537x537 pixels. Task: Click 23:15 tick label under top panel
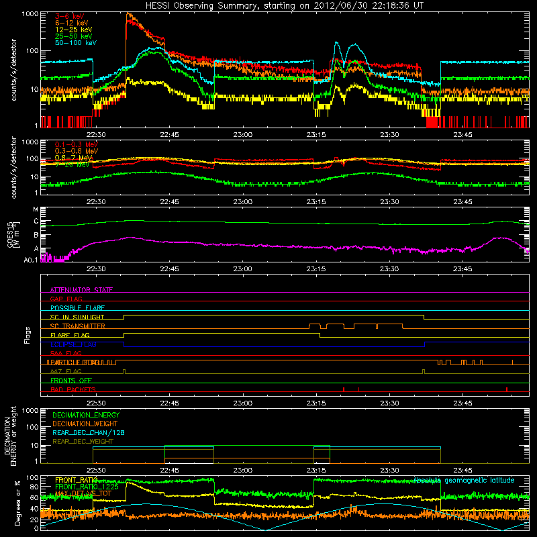[x=316, y=134]
